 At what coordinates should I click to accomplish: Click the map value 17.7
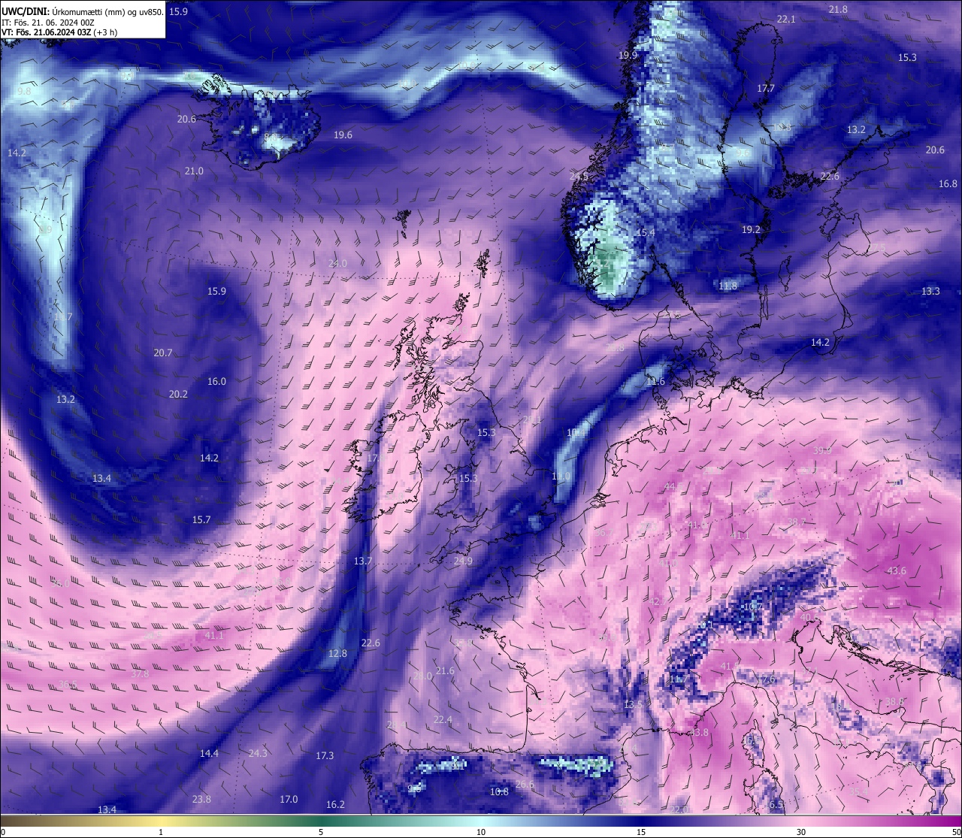tap(765, 89)
